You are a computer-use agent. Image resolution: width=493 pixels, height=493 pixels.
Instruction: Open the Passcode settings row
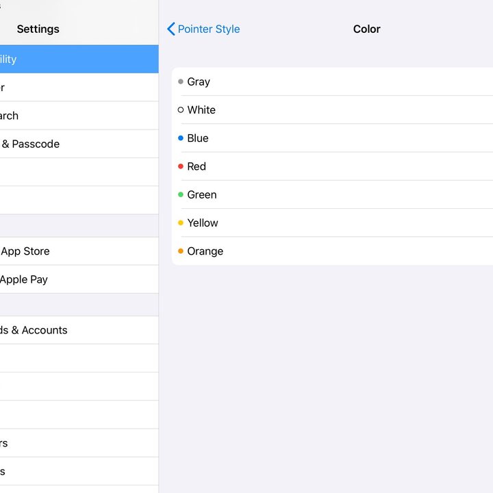pos(79,144)
